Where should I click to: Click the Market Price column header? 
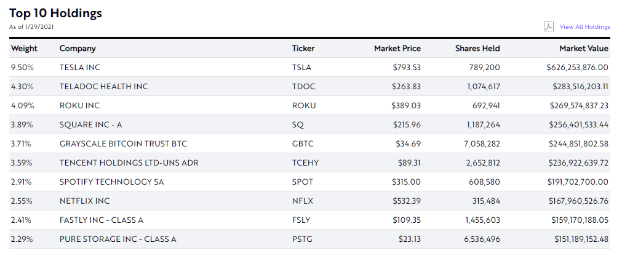(397, 49)
